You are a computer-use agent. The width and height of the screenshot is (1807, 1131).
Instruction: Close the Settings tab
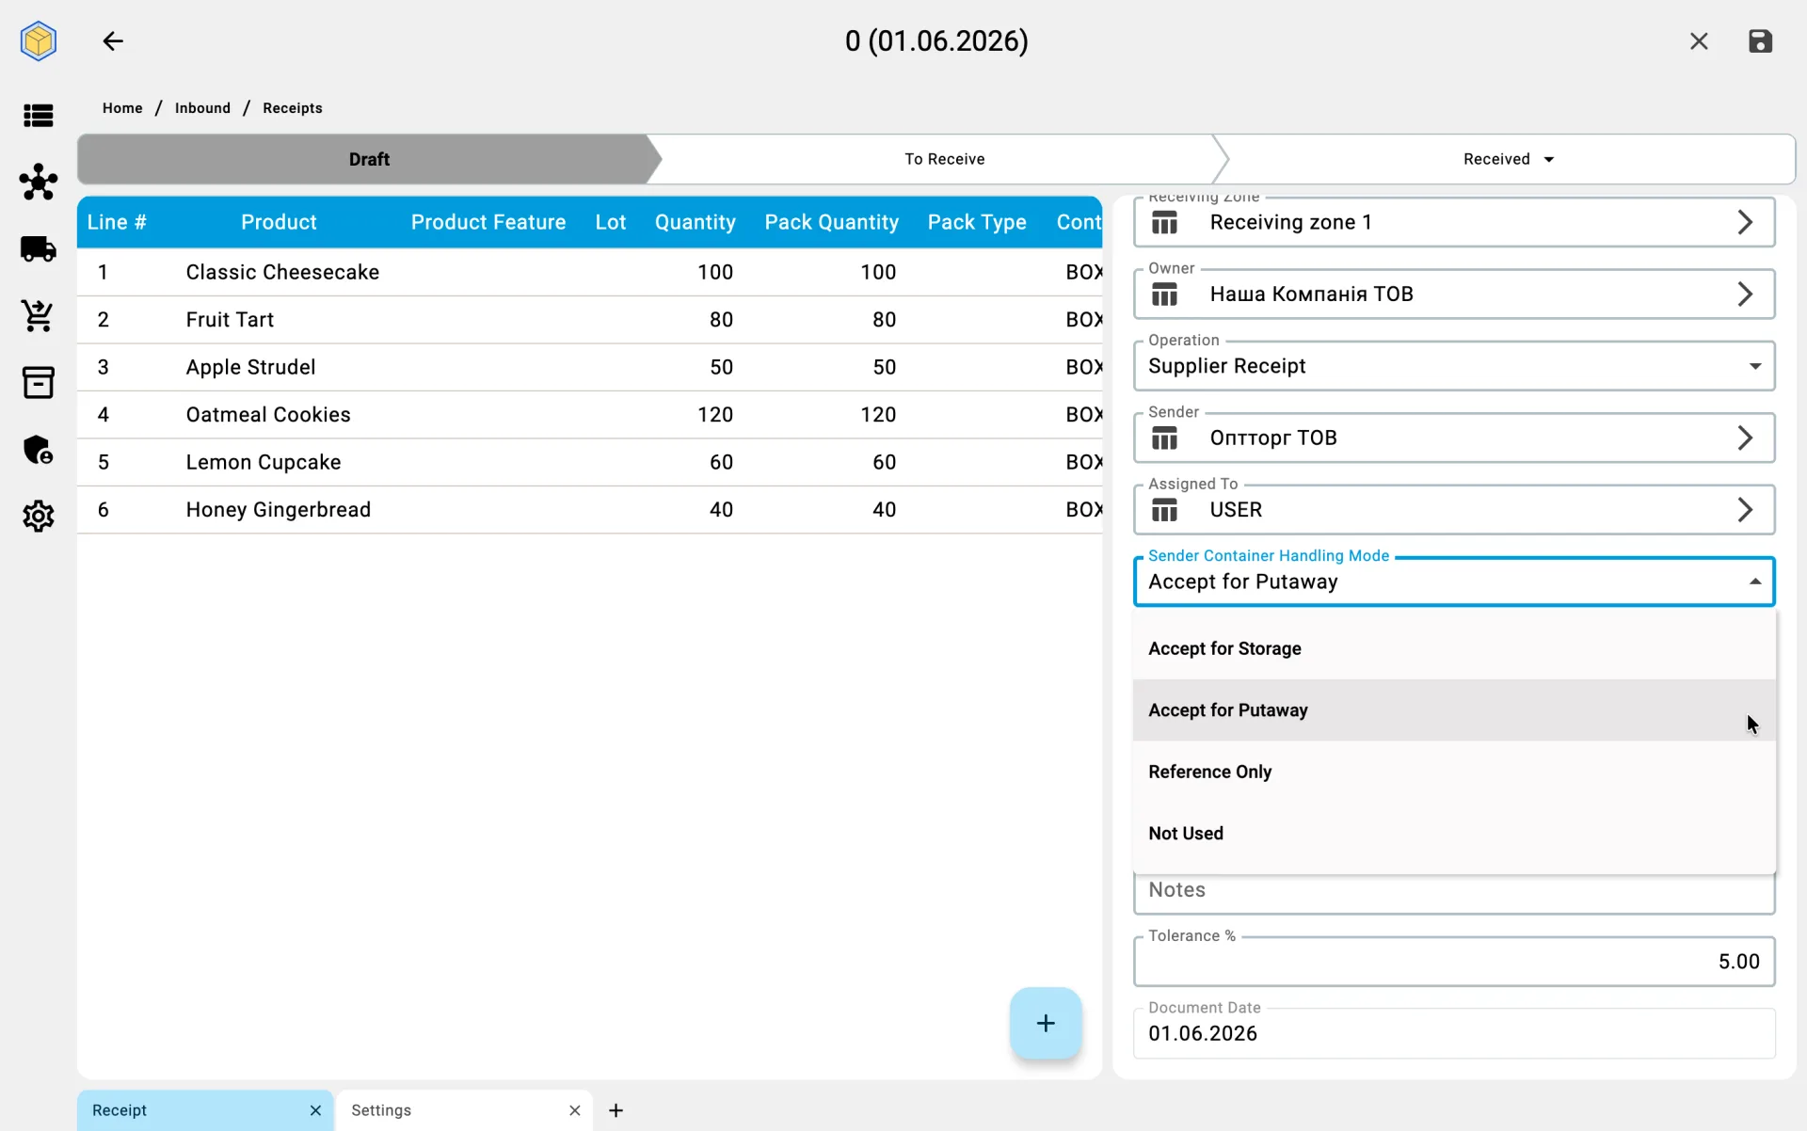575,1110
